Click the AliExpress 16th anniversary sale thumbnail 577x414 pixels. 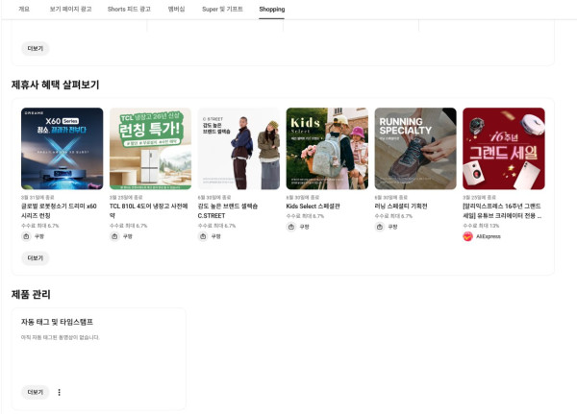click(503, 149)
